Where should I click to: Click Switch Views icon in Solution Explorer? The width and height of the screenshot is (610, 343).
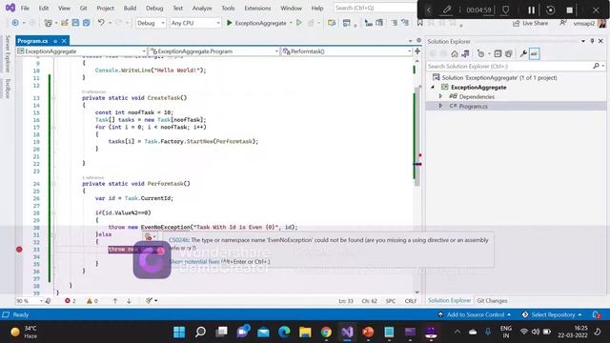point(465,53)
